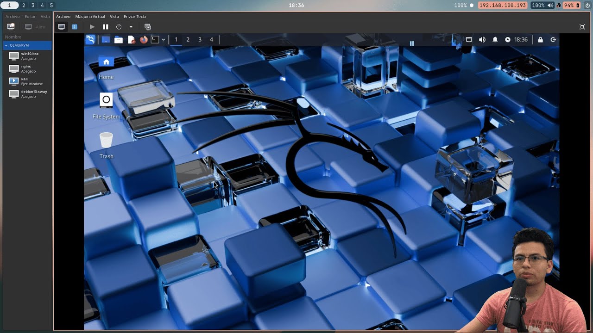
Task: Collapse the QEMU/KVM connection tree
Action: (x=6, y=45)
